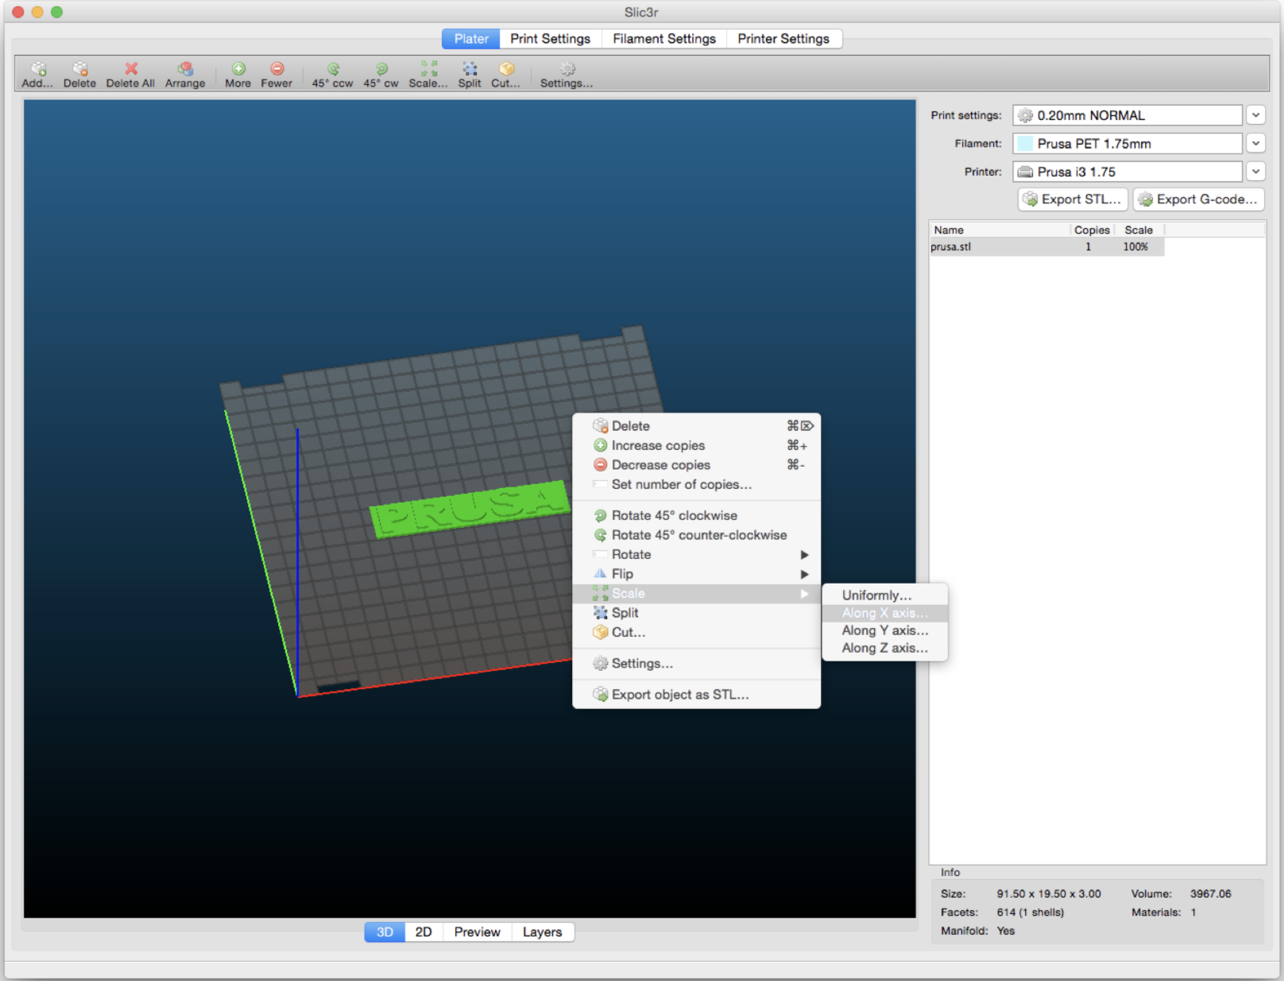
Task: Switch to the Plater tab
Action: 471,39
